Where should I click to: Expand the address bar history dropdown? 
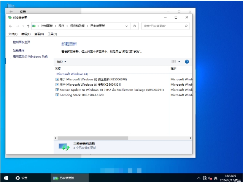coord(127,26)
